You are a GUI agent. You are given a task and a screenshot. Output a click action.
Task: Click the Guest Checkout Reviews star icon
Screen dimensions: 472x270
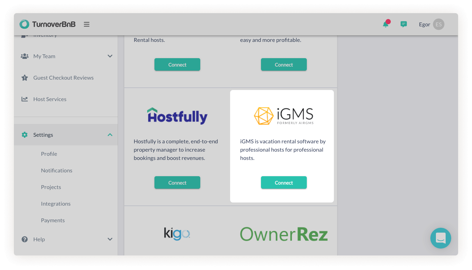pos(25,78)
